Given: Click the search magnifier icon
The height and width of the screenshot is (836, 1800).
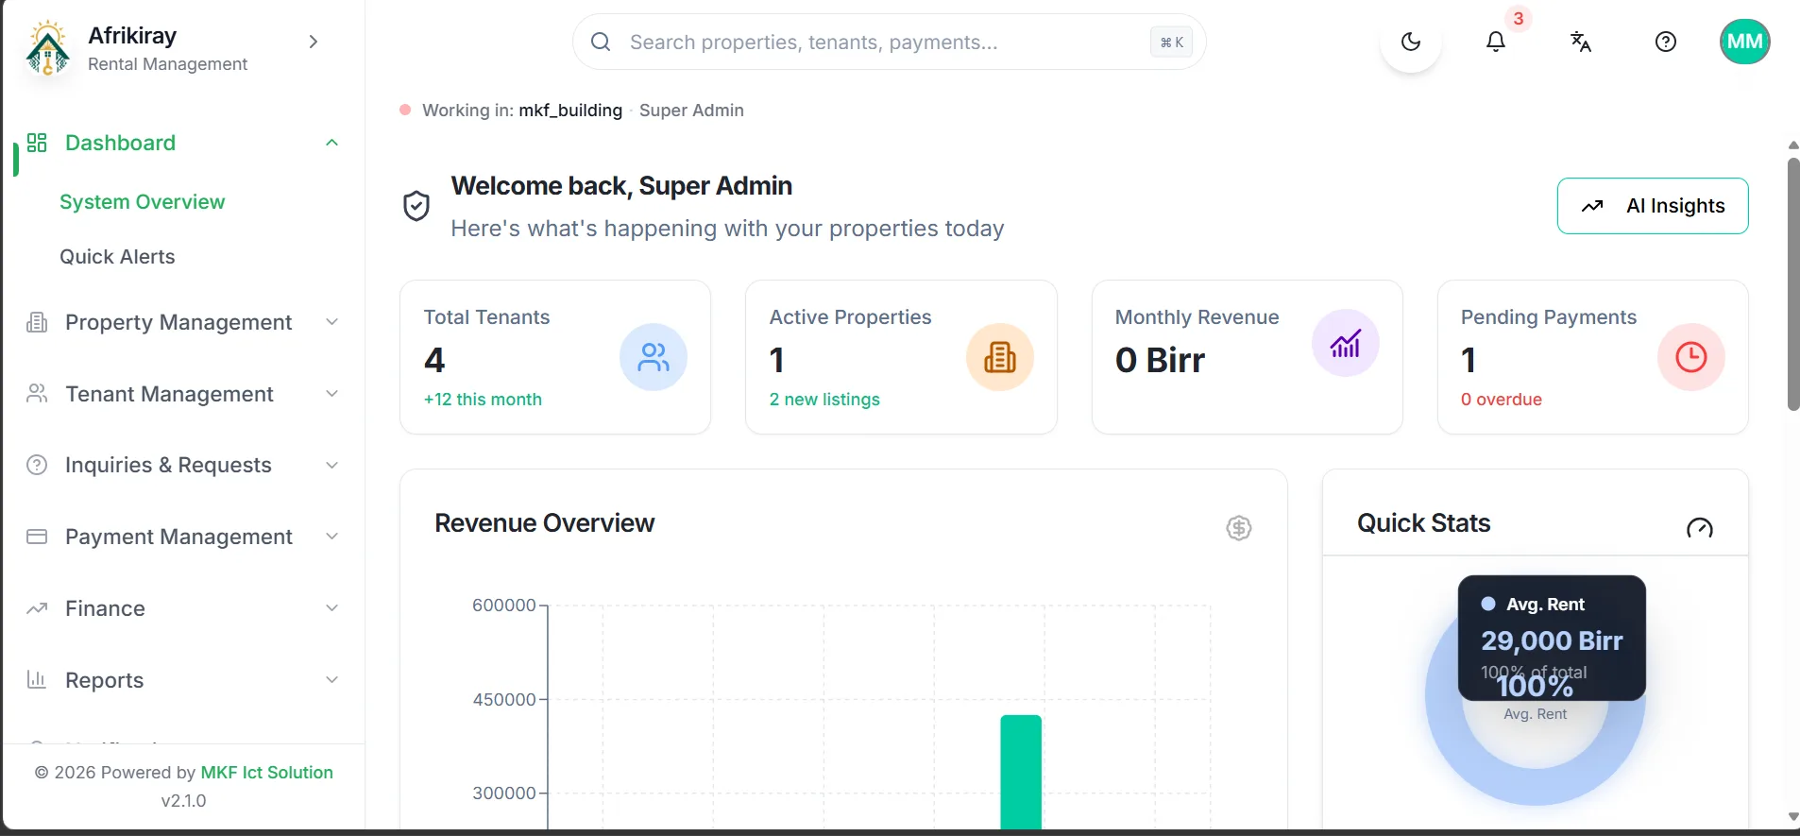Looking at the screenshot, I should pos(601,42).
